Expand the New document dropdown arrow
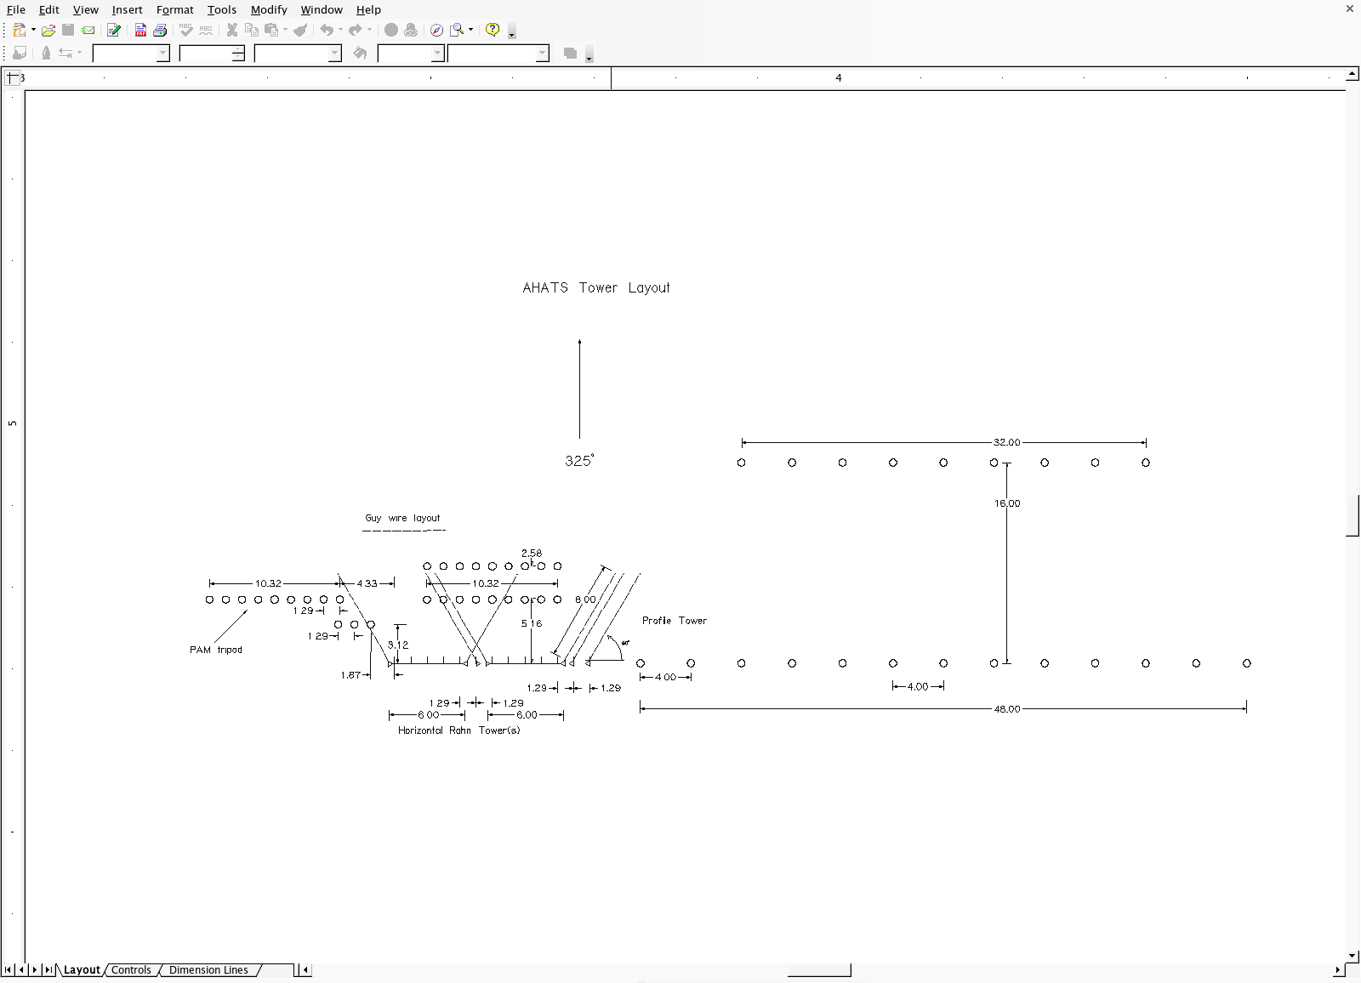This screenshot has width=1361, height=983. click(x=33, y=30)
